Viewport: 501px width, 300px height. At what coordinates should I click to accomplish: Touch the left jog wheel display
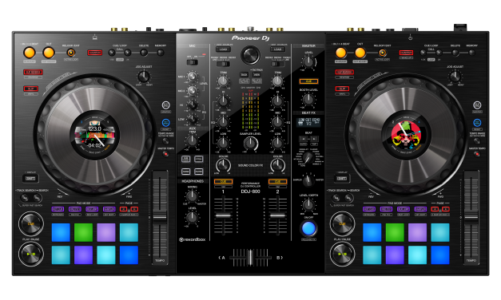click(x=94, y=136)
